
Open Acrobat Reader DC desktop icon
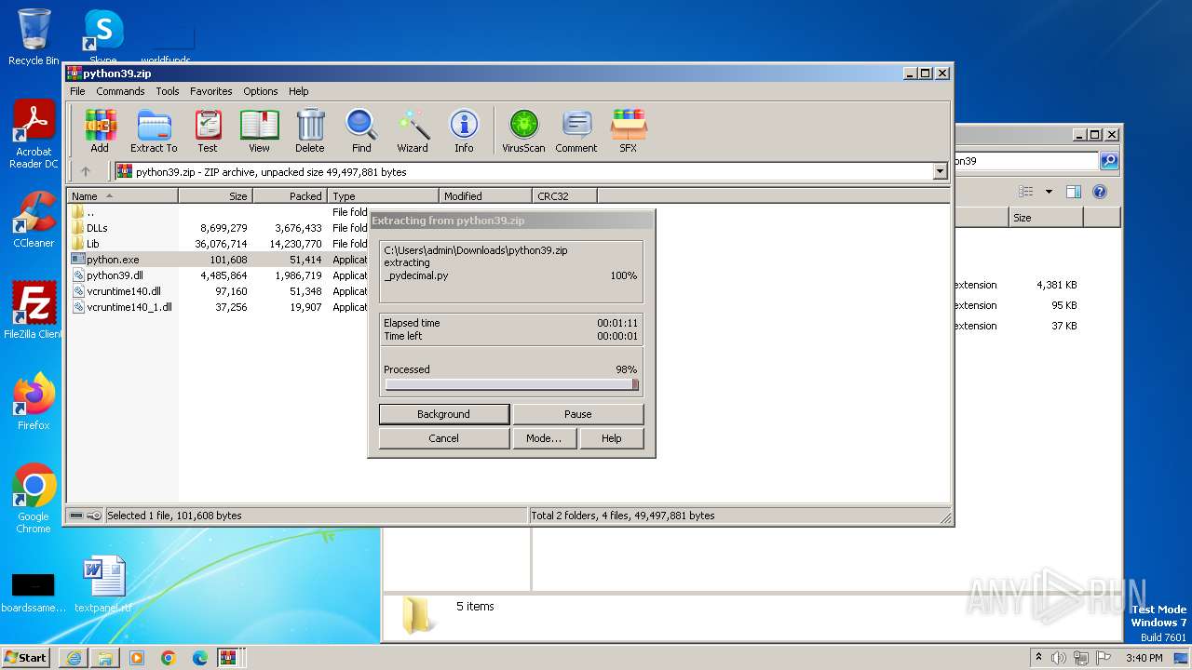coord(34,135)
